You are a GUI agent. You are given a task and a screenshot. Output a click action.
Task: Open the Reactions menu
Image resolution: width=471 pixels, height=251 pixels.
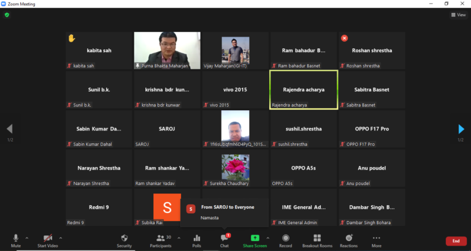coord(349,241)
